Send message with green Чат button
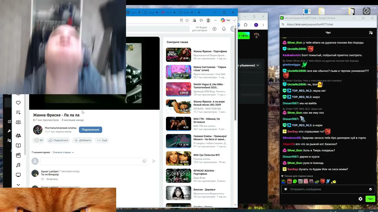This screenshot has width=378, height=212. [x=370, y=199]
